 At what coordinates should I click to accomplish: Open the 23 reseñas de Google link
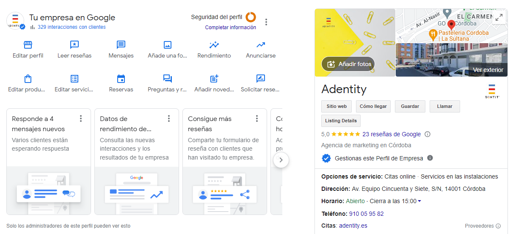[x=392, y=134]
